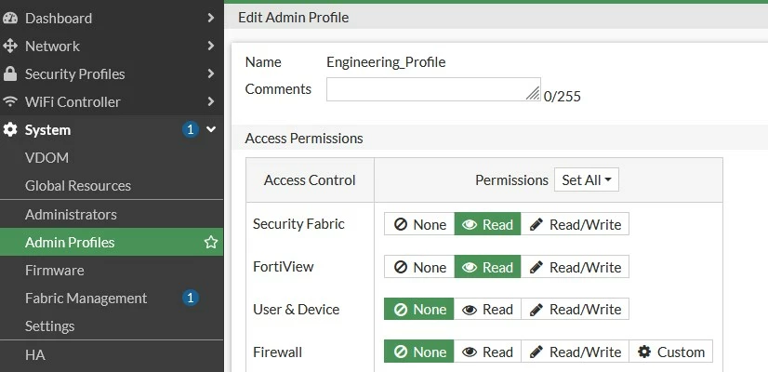Set Security Fabric permission to Read

pyautogui.click(x=487, y=224)
